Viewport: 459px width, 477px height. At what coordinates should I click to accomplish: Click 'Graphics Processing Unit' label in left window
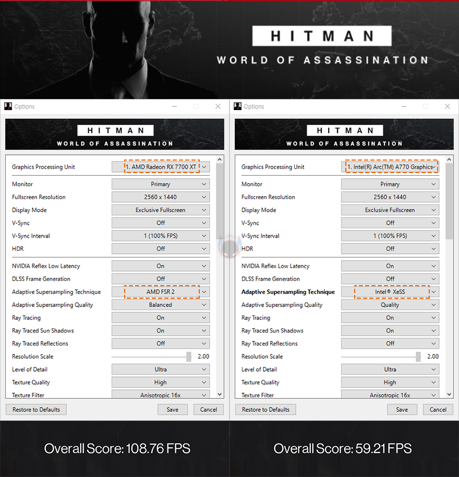tap(43, 167)
